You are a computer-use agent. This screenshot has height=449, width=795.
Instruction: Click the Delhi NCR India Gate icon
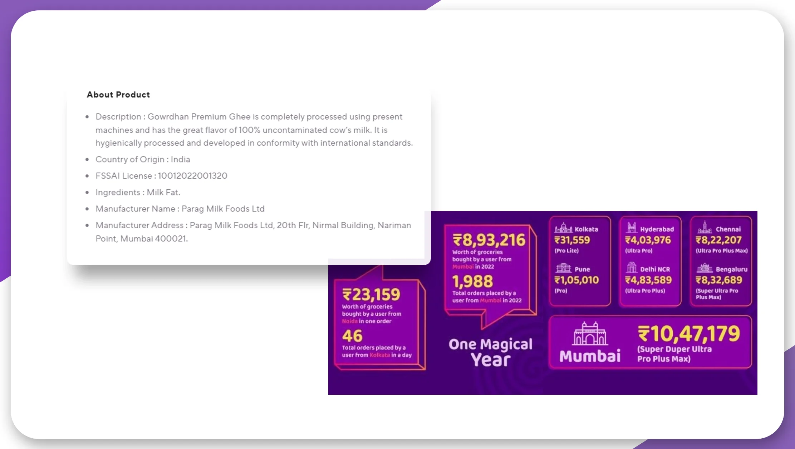[x=632, y=268]
